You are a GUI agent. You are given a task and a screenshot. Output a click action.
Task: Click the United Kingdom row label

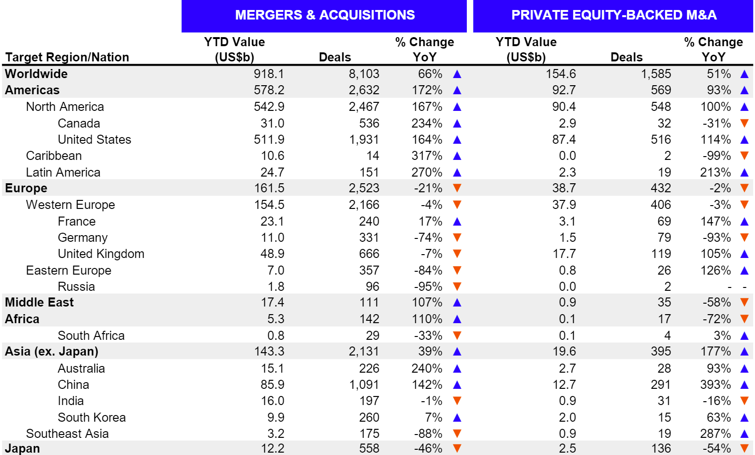(101, 254)
